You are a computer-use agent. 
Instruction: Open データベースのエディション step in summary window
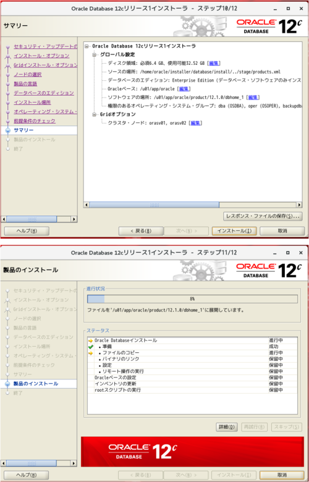[44, 93]
